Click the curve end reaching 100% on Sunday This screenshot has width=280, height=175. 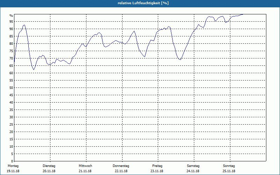(242, 14)
